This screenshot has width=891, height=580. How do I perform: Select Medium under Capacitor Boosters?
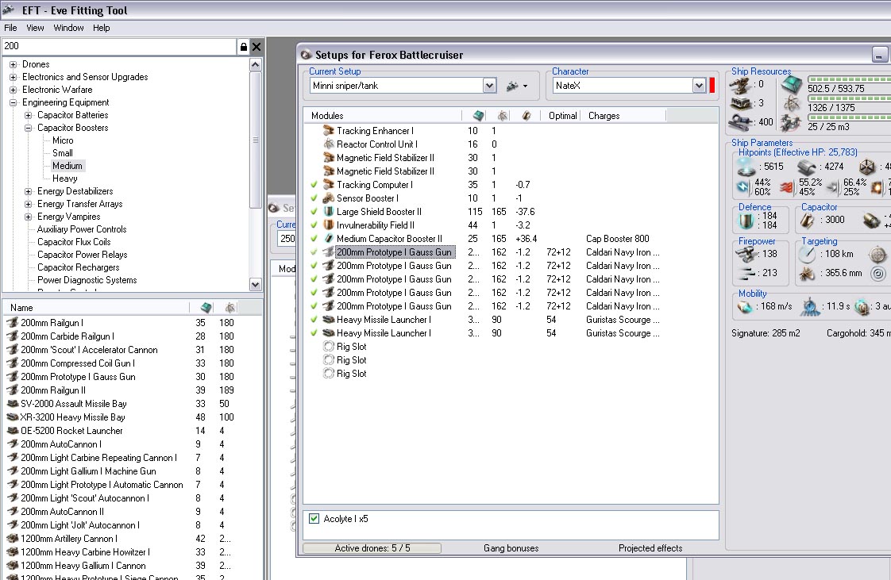click(x=67, y=166)
